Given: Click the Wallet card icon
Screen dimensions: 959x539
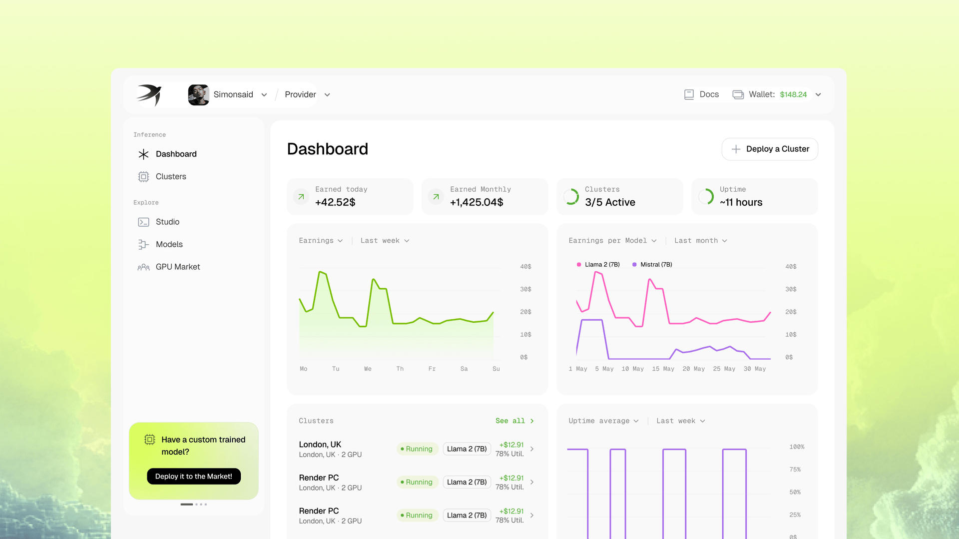Looking at the screenshot, I should (738, 94).
